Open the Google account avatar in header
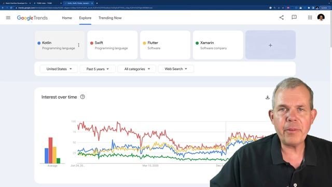The width and height of the screenshot is (332, 187). (321, 17)
